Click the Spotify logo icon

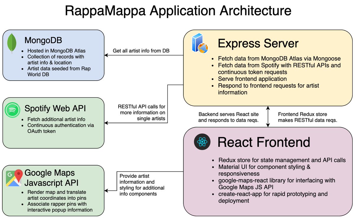[x=13, y=110]
